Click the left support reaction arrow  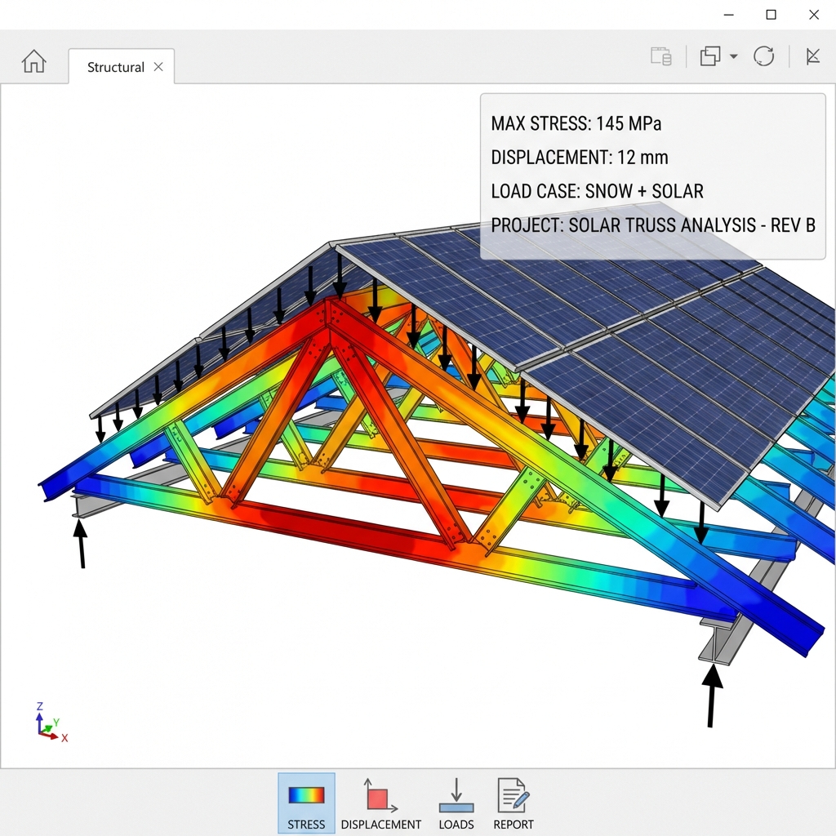(x=81, y=544)
